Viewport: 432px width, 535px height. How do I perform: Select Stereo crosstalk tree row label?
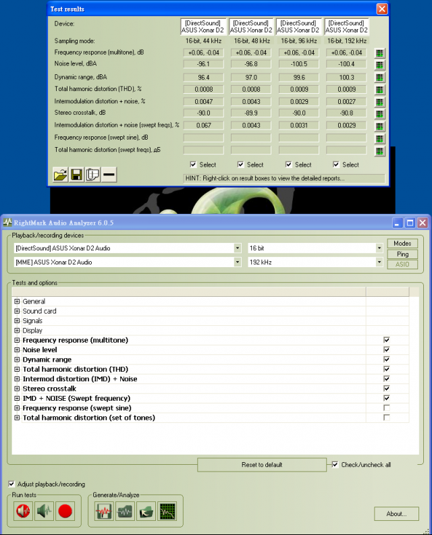pyautogui.click(x=49, y=389)
